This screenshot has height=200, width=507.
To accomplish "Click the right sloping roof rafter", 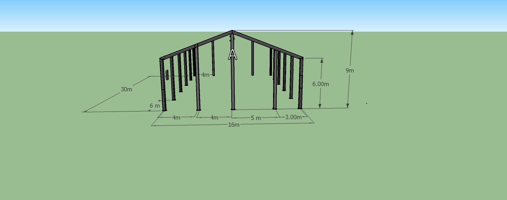I will coord(267,44).
